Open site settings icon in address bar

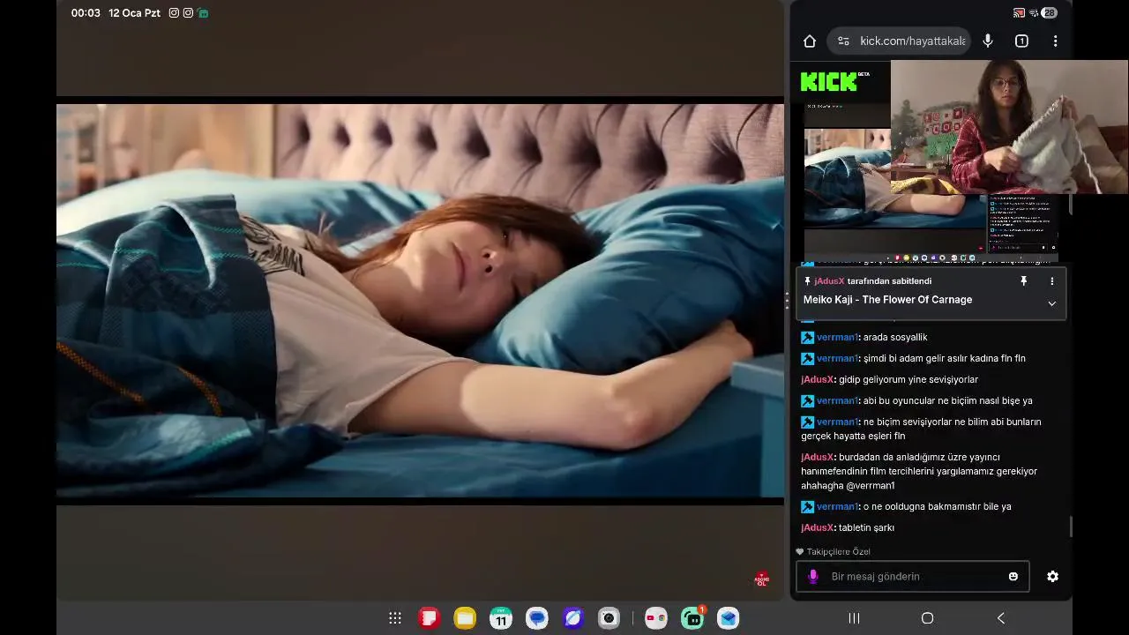tap(843, 41)
